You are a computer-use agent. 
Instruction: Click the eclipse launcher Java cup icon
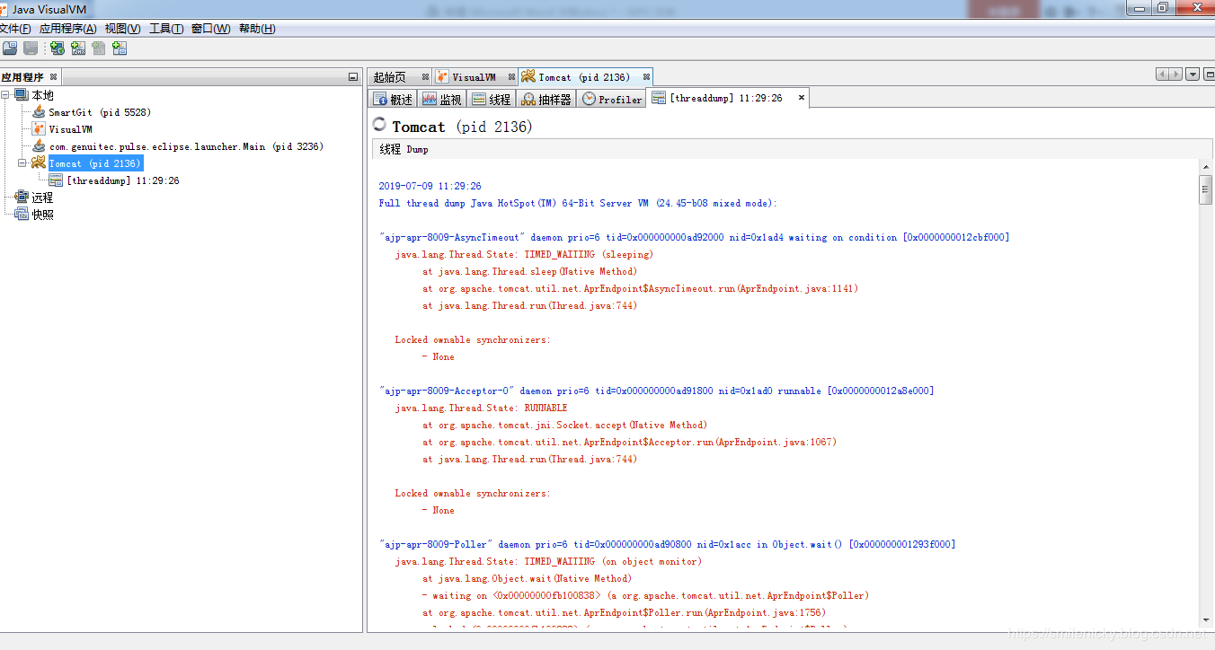pos(39,146)
